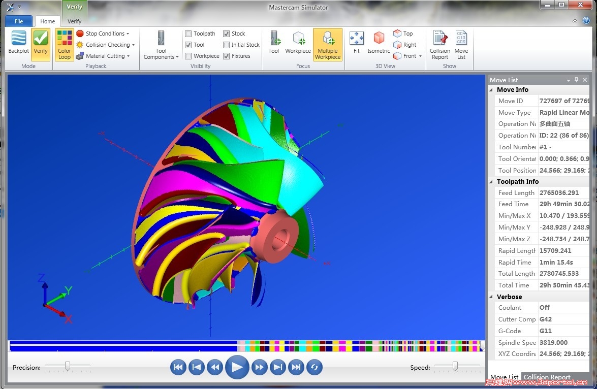Open the Collision Report
Viewport: 597px width, 389px height.
pyautogui.click(x=440, y=45)
